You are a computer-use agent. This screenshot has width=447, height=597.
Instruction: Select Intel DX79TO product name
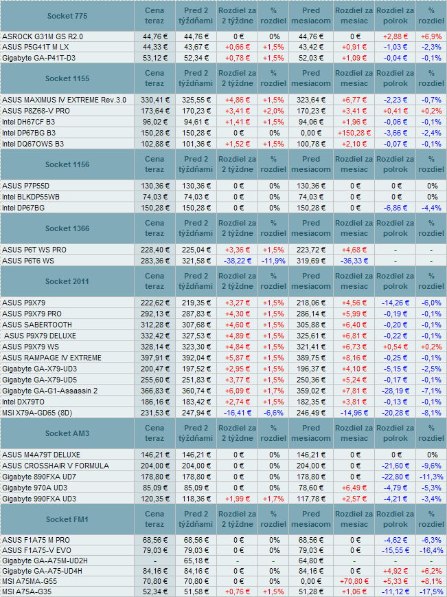[x=23, y=402]
